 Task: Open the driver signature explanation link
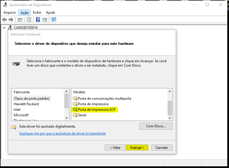coord(63,133)
